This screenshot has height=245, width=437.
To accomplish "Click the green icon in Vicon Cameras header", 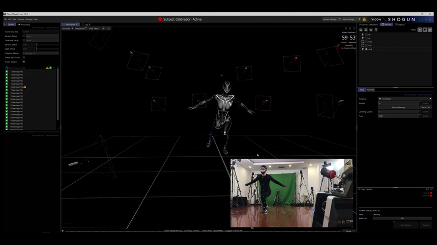I will pyautogui.click(x=50, y=68).
